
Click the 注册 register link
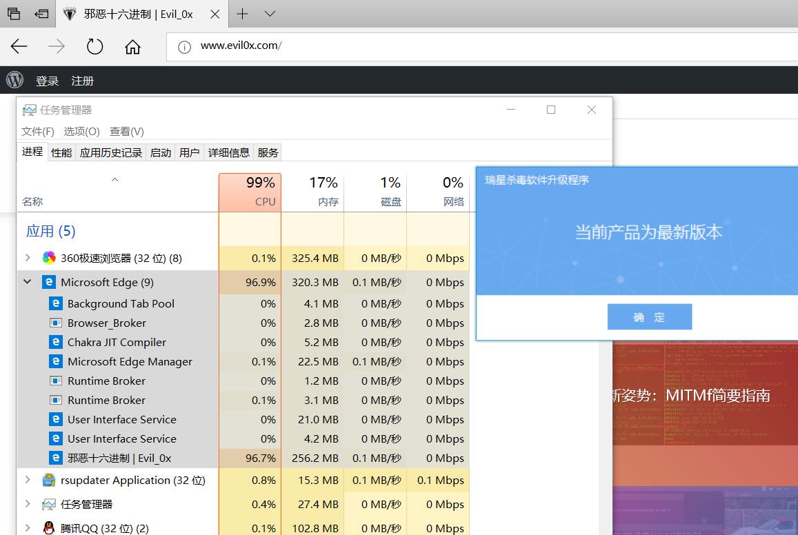(x=83, y=81)
